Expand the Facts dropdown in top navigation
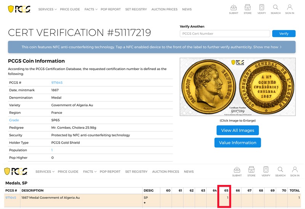This screenshot has height=209, width=305. [91, 9]
